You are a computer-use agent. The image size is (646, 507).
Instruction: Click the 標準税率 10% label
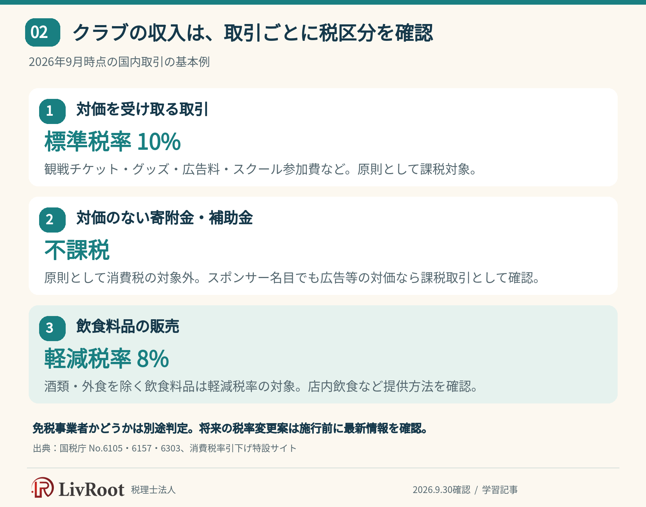coord(113,141)
